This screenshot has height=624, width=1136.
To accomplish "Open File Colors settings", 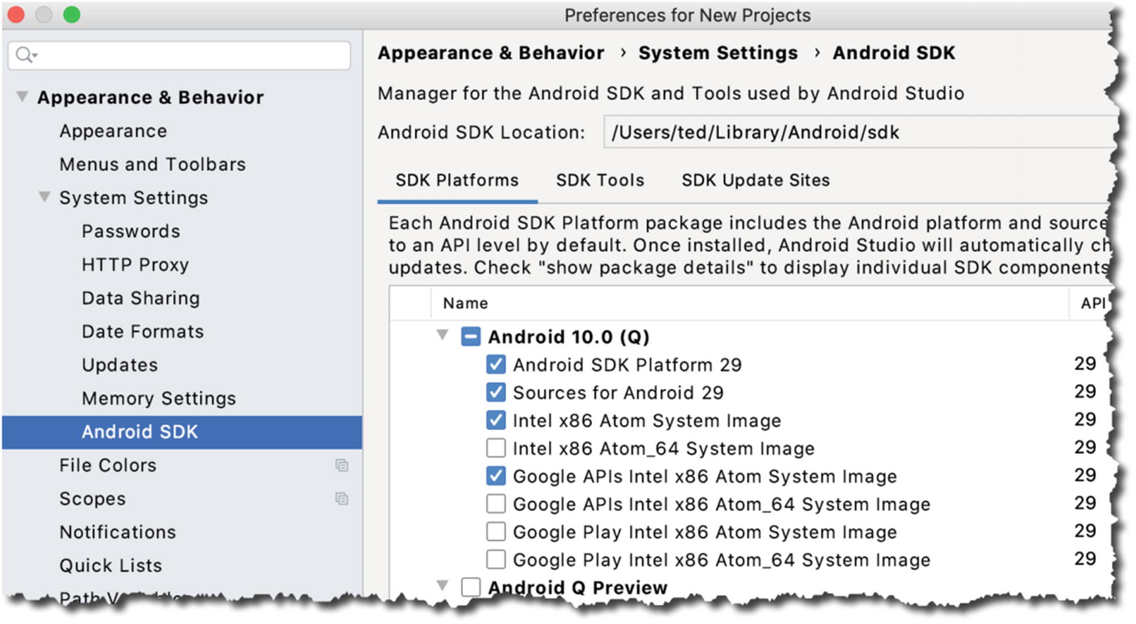I will (x=108, y=465).
